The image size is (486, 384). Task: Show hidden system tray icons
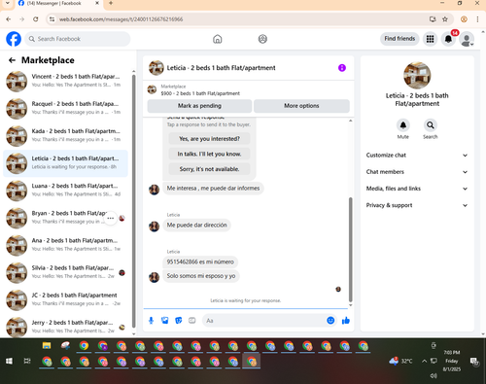click(424, 361)
